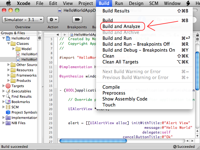Select the Targets bullseye icon

(x=8, y=86)
